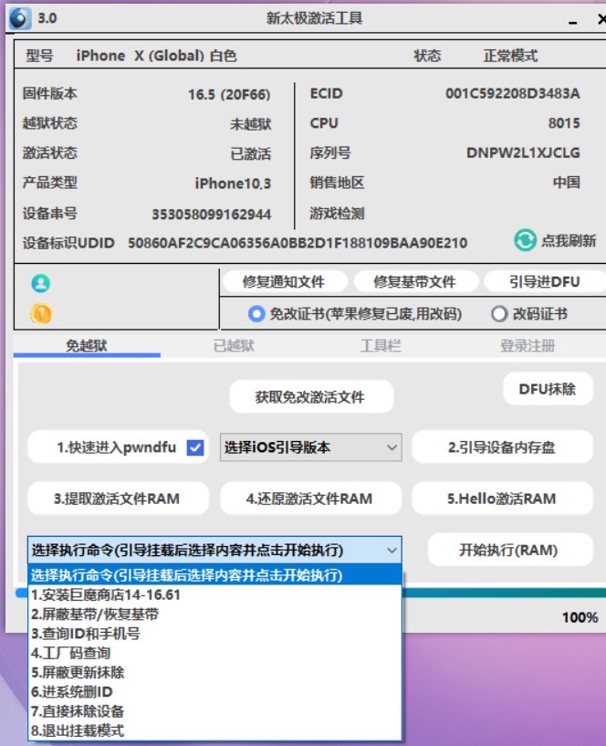Choose 4.工厂码查询 option

(215, 653)
